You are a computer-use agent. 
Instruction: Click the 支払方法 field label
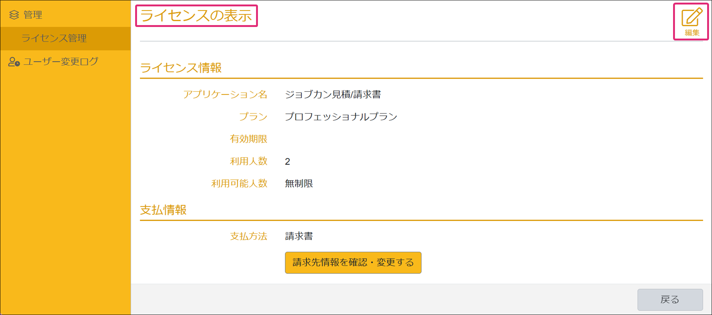tap(248, 236)
